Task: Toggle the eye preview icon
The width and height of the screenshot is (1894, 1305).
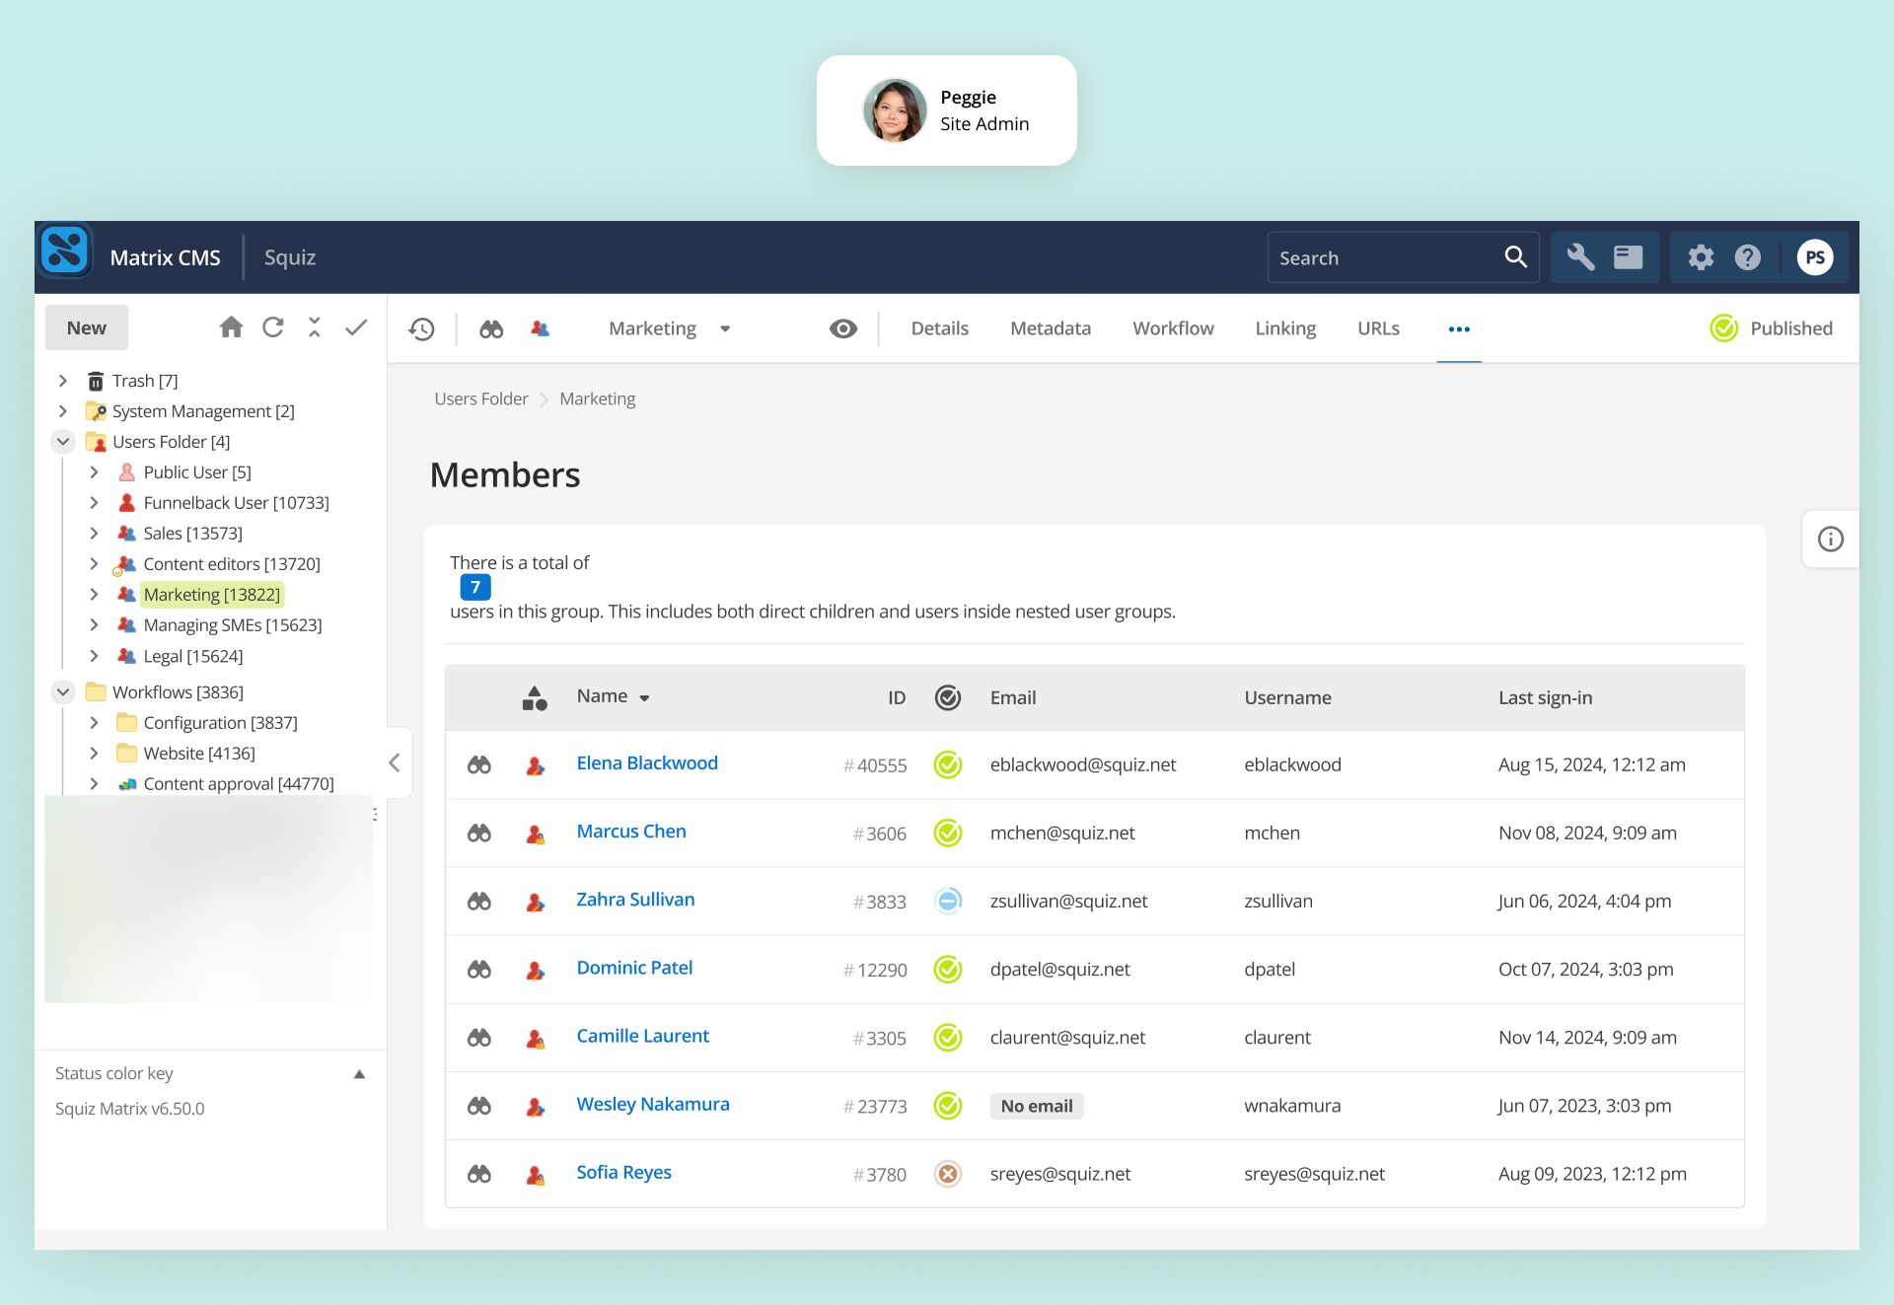Action: tap(843, 328)
